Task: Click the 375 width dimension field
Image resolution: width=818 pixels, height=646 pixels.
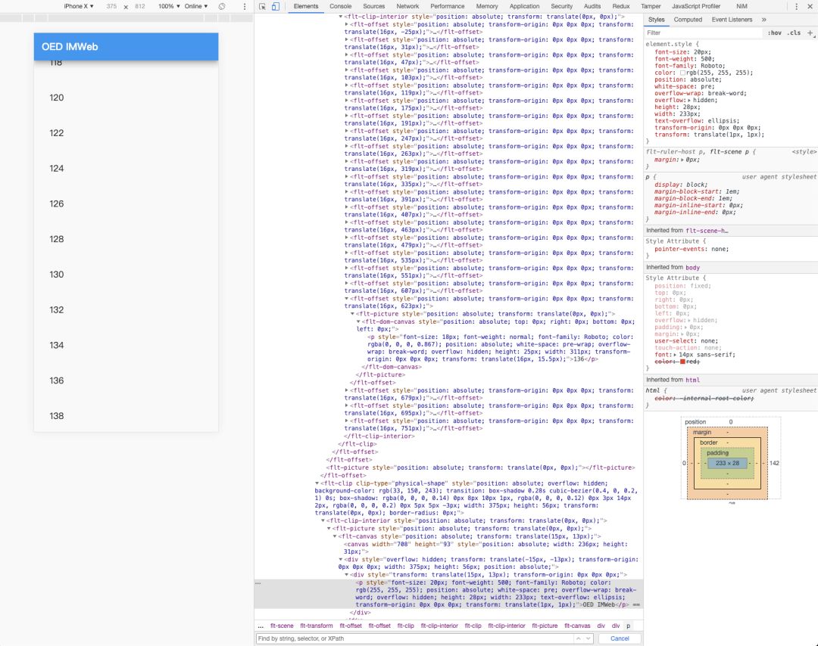Action: (111, 6)
